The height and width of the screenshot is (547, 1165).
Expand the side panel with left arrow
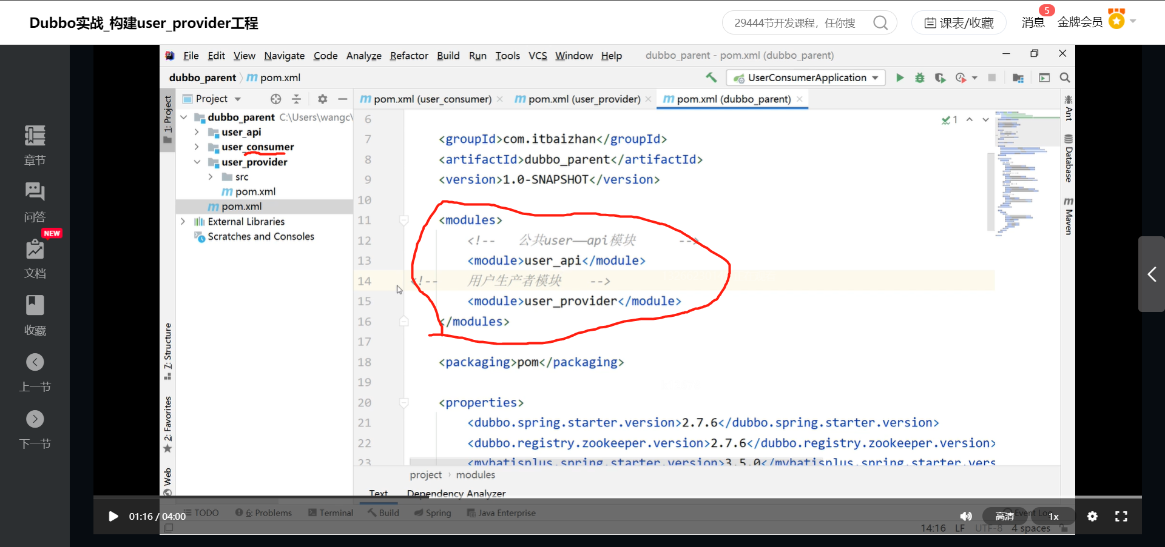[1152, 274]
